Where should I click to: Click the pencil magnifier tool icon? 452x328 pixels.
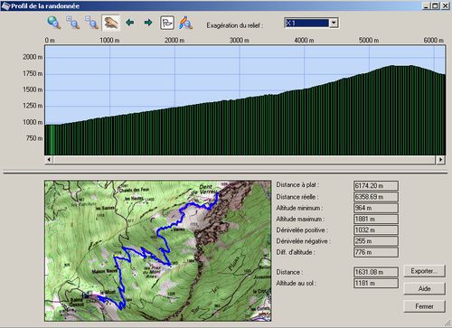[x=186, y=23]
